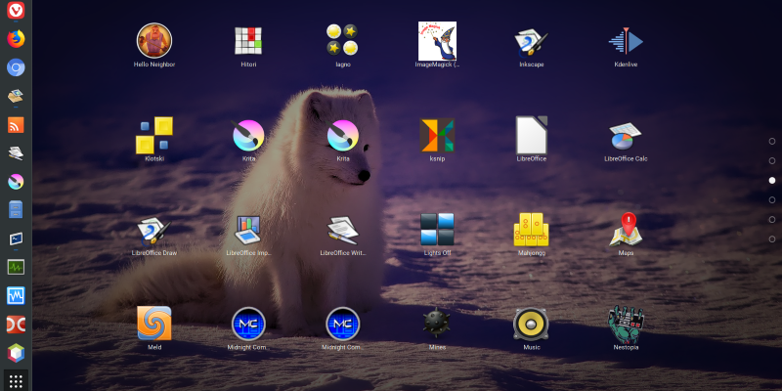Open Firefox from the dock
Screen dimensions: 782x391
[x=16, y=39]
